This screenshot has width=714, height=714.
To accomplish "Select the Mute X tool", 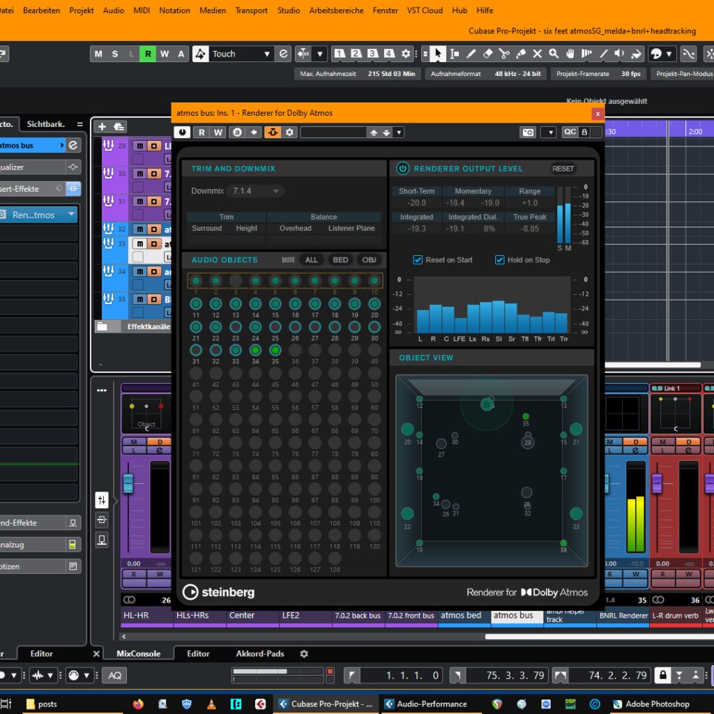I will point(538,54).
